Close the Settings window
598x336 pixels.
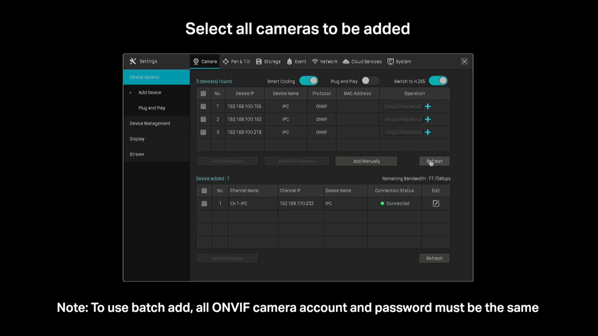(x=464, y=61)
